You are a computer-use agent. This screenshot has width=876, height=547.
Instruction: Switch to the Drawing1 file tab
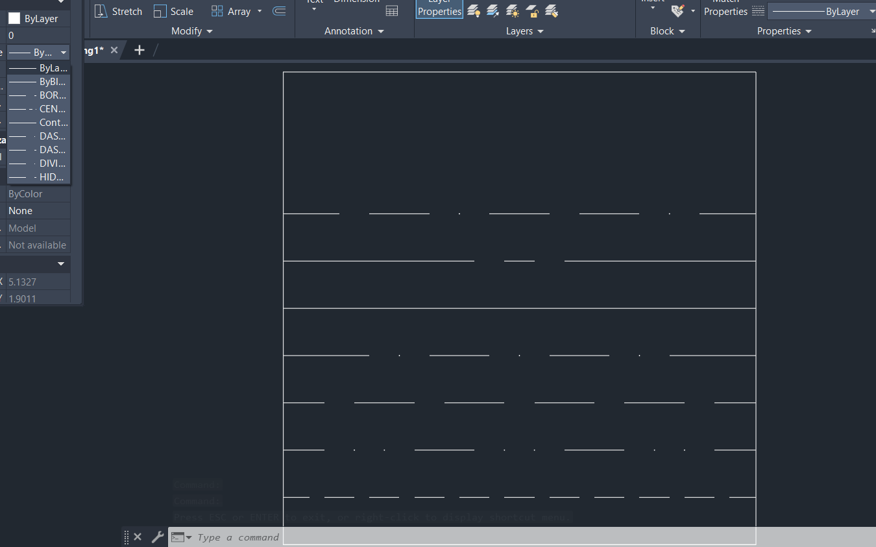click(x=93, y=50)
